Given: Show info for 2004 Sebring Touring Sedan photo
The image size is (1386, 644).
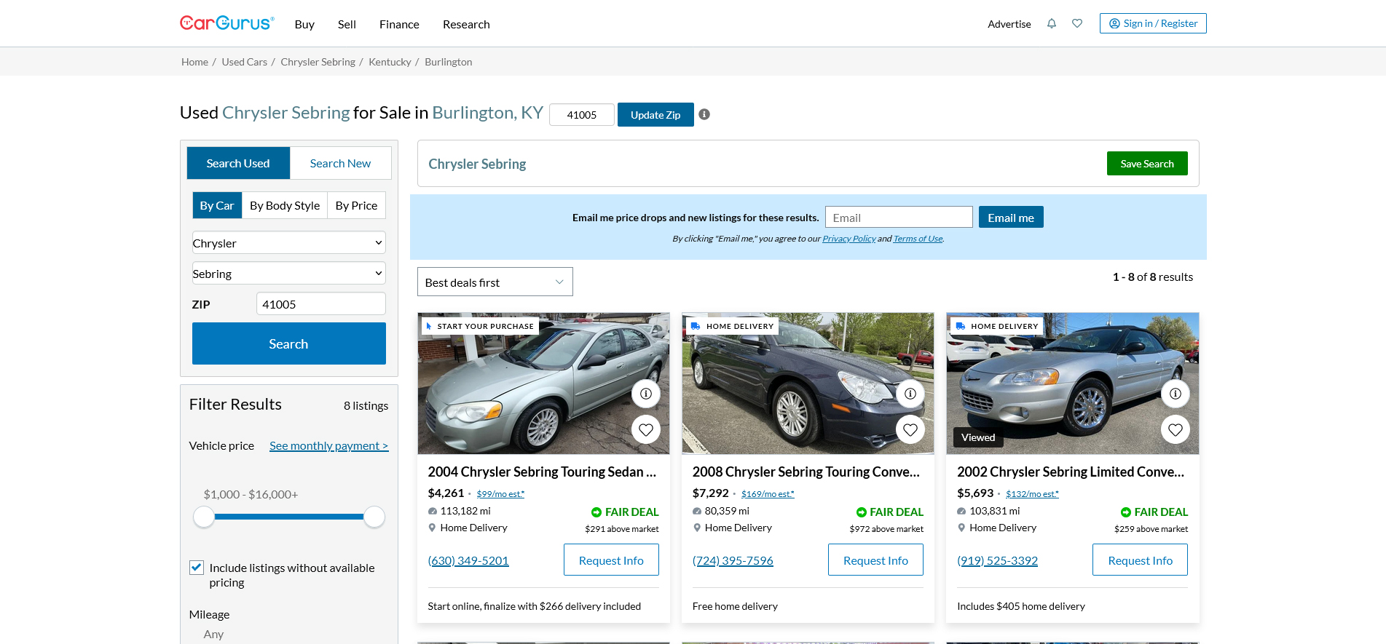Looking at the screenshot, I should click(x=646, y=394).
